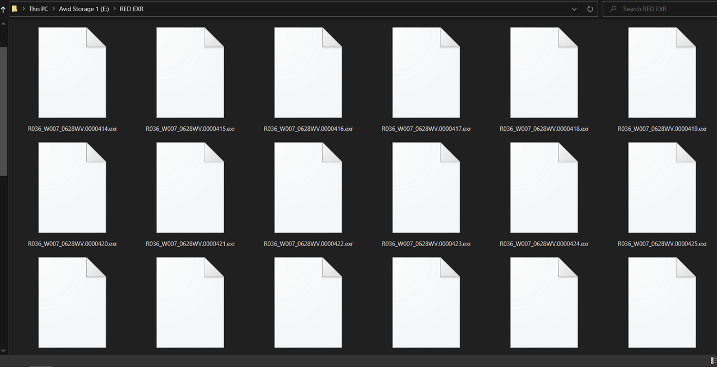
Task: Refresh the RED EXR folder view
Action: [590, 9]
